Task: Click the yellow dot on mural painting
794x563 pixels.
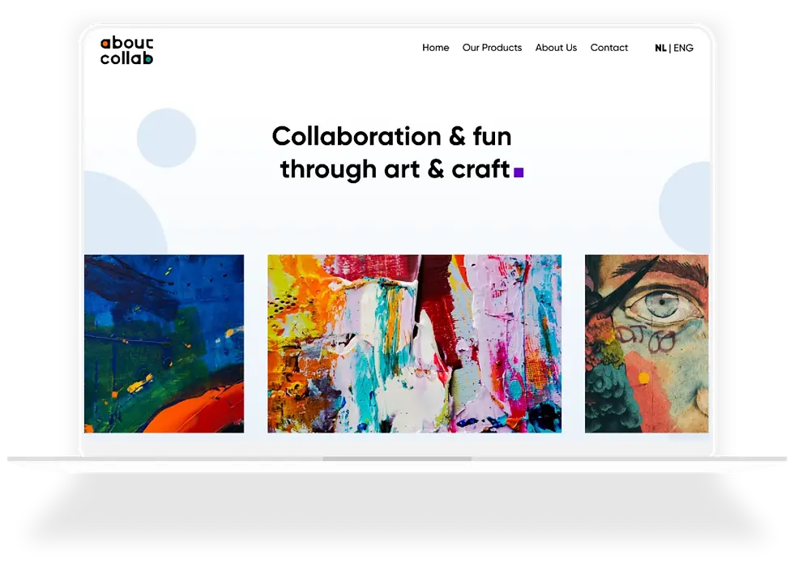Action: tap(643, 377)
